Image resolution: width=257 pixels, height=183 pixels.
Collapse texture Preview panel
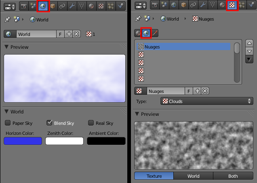pyautogui.click(x=137, y=114)
